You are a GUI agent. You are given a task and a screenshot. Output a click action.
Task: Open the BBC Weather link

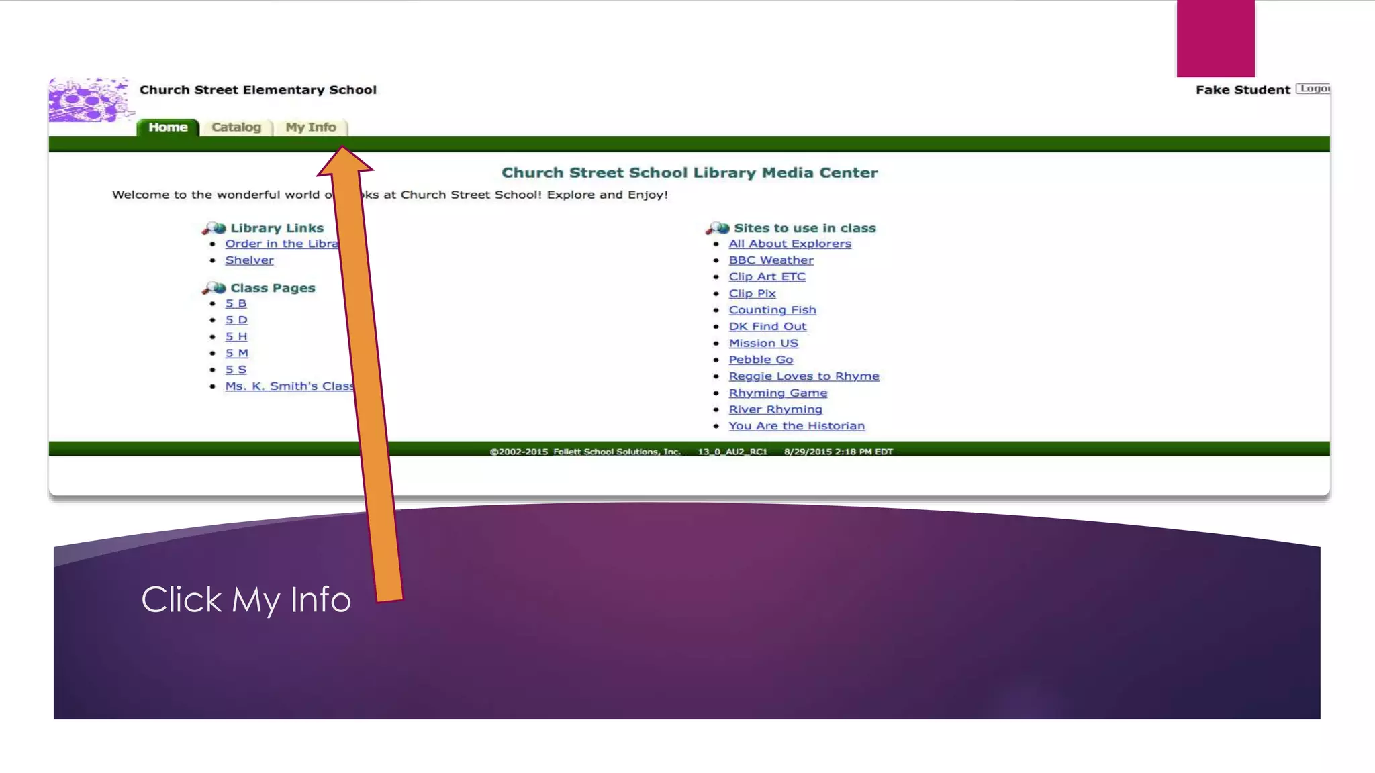tap(771, 260)
